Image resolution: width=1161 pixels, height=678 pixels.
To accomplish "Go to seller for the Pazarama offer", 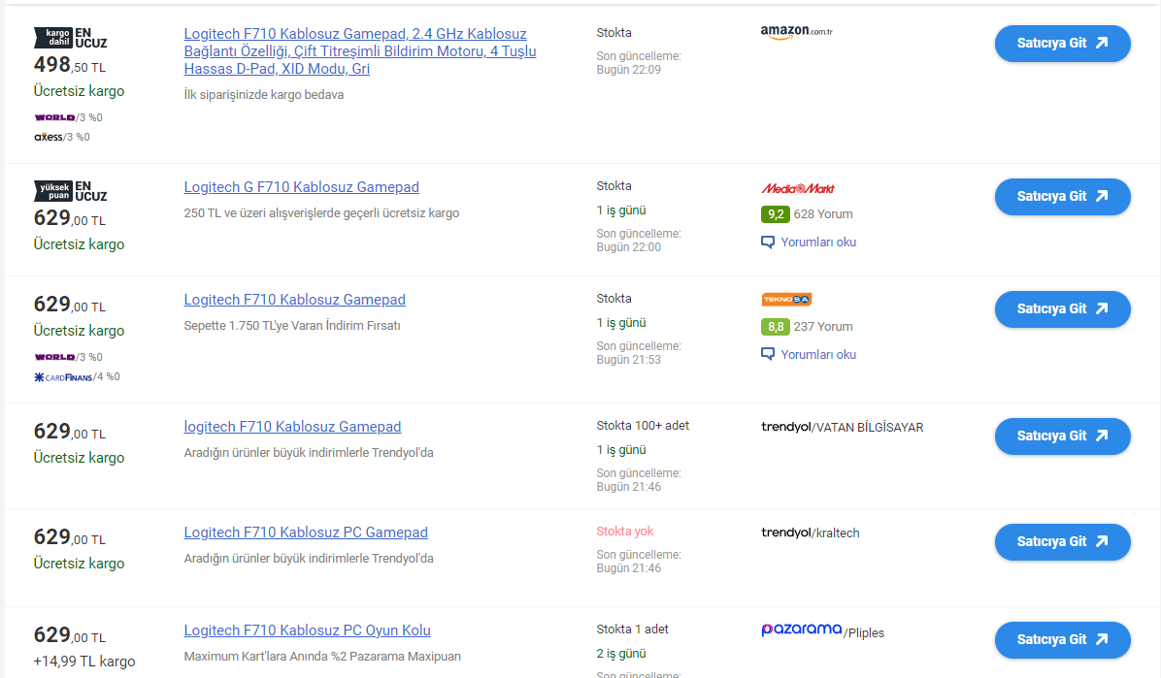I will tap(1062, 640).
